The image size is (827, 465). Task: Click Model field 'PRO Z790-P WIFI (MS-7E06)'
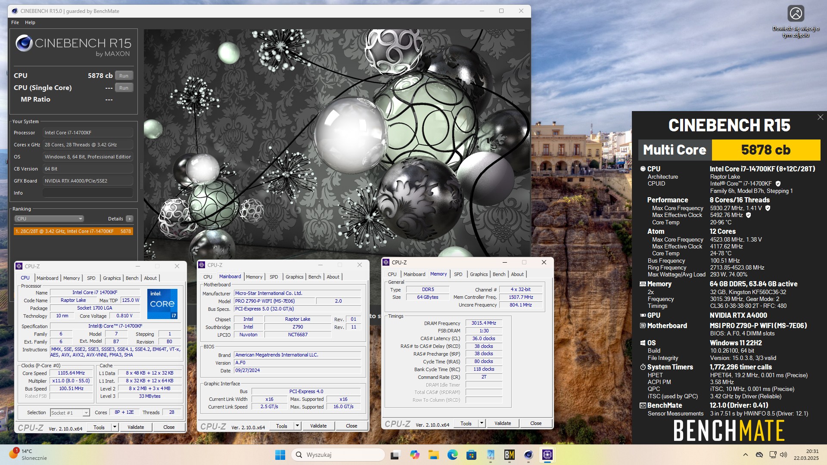[x=275, y=301]
